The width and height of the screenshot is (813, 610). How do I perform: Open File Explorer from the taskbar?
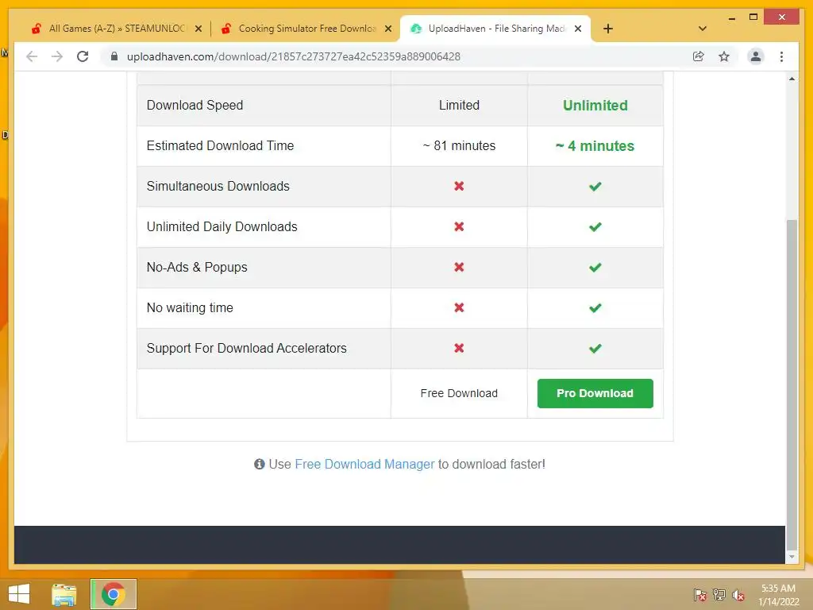pyautogui.click(x=64, y=594)
